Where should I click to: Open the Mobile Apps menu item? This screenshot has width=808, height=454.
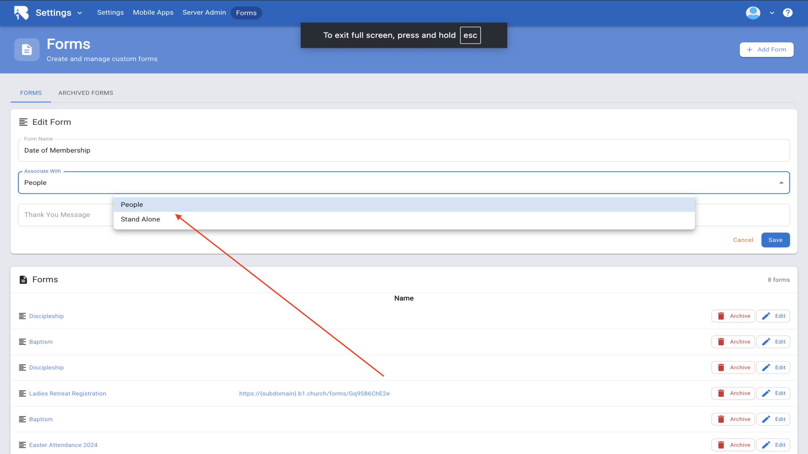153,13
